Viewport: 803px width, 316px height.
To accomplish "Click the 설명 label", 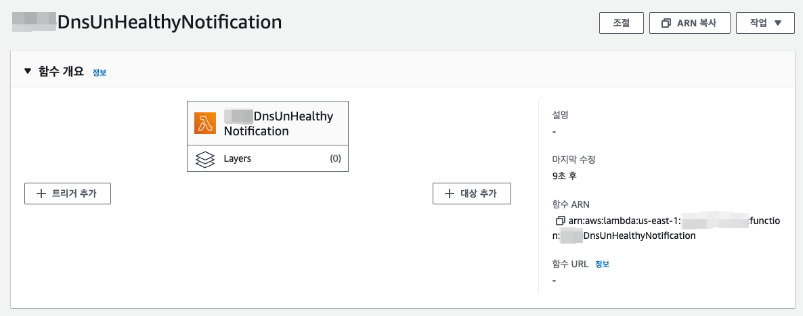I will [561, 115].
